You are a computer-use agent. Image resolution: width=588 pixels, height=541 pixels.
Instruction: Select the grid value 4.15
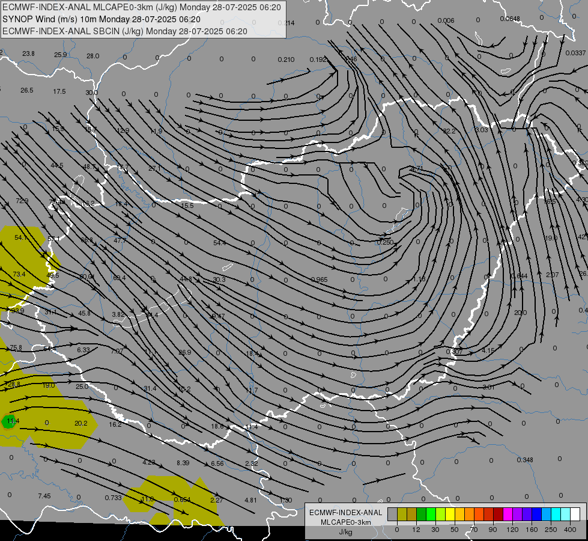[x=488, y=350]
